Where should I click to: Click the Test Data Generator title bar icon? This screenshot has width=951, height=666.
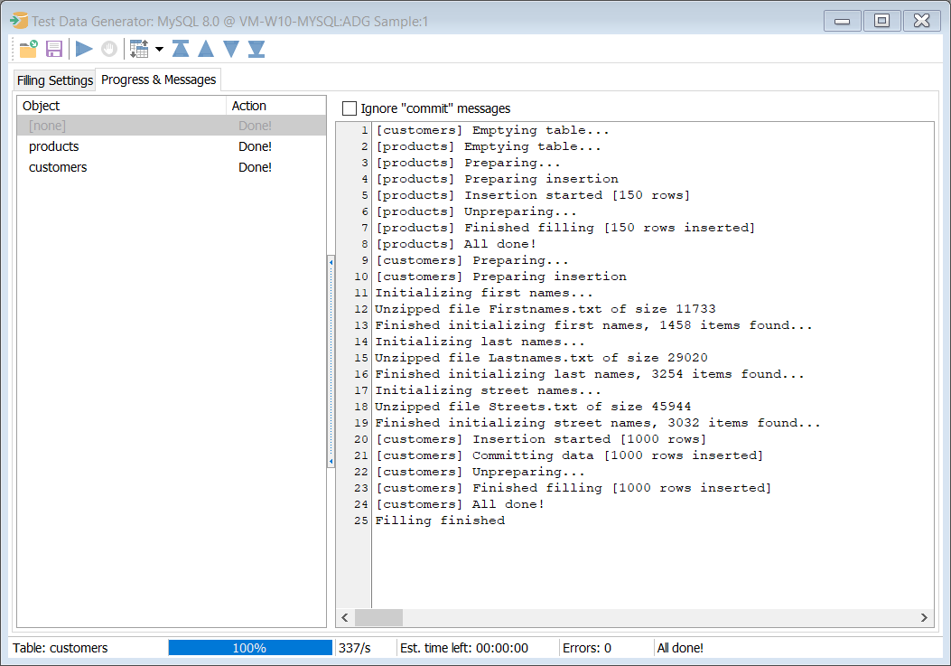click(18, 18)
